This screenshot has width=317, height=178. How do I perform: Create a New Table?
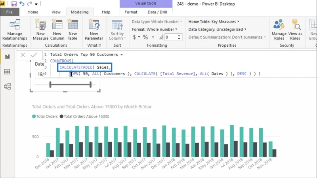(73, 30)
